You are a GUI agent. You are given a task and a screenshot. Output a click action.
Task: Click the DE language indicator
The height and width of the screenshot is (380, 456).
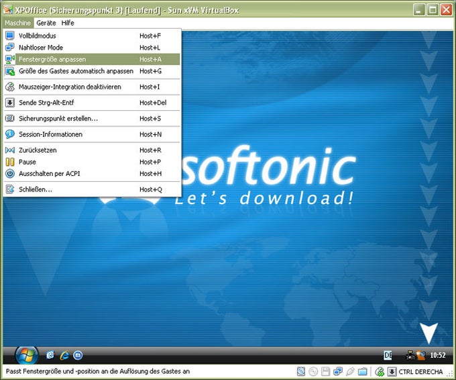(388, 356)
